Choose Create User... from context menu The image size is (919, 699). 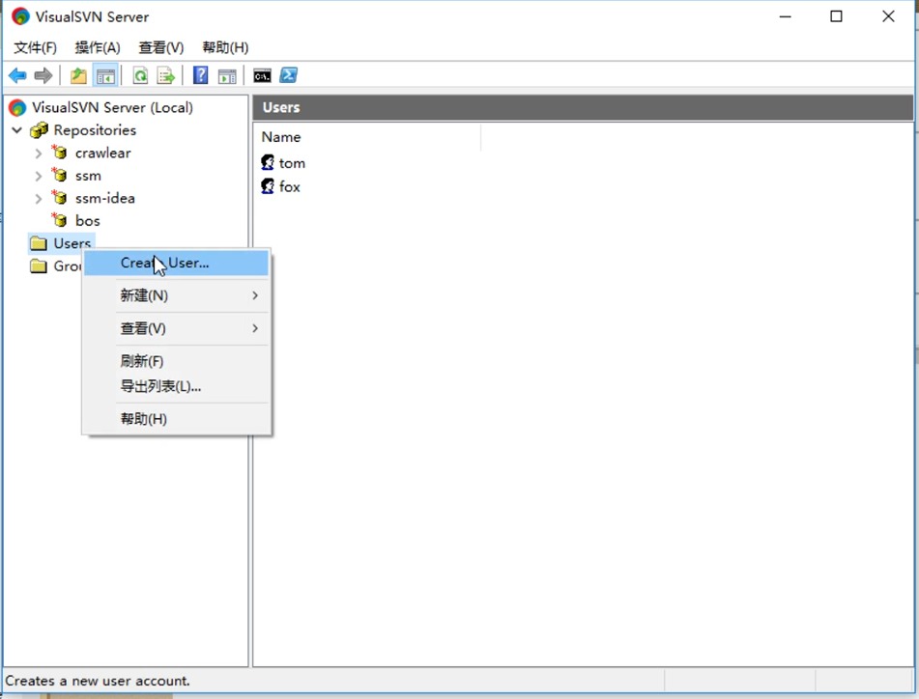(177, 263)
